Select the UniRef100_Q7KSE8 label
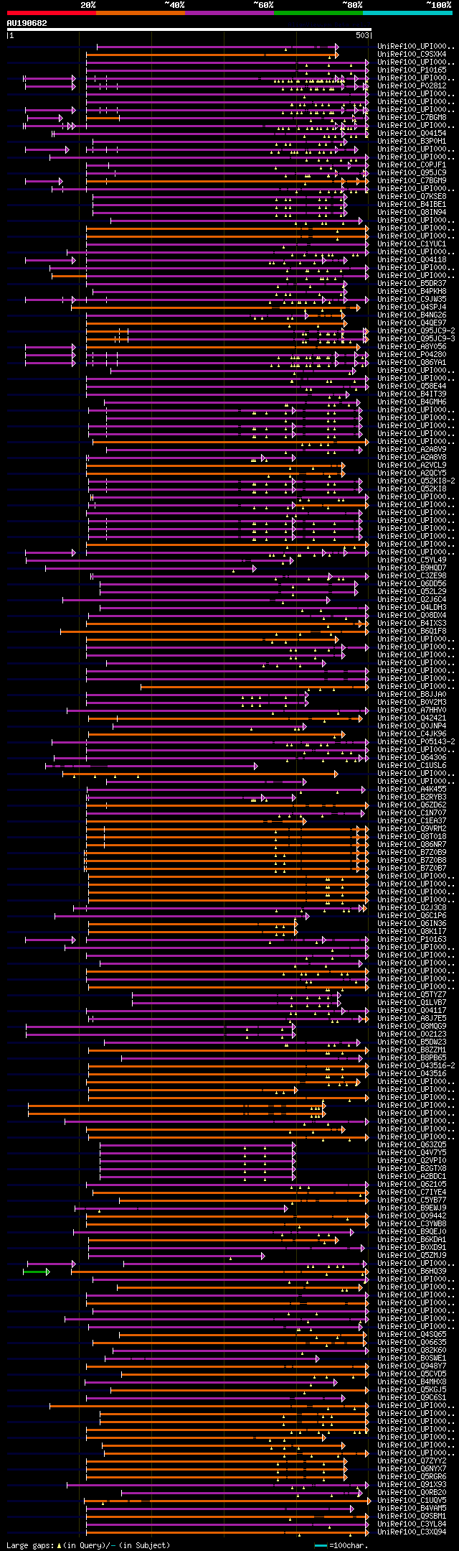Viewport: 459px width, 1551px height. tap(412, 196)
